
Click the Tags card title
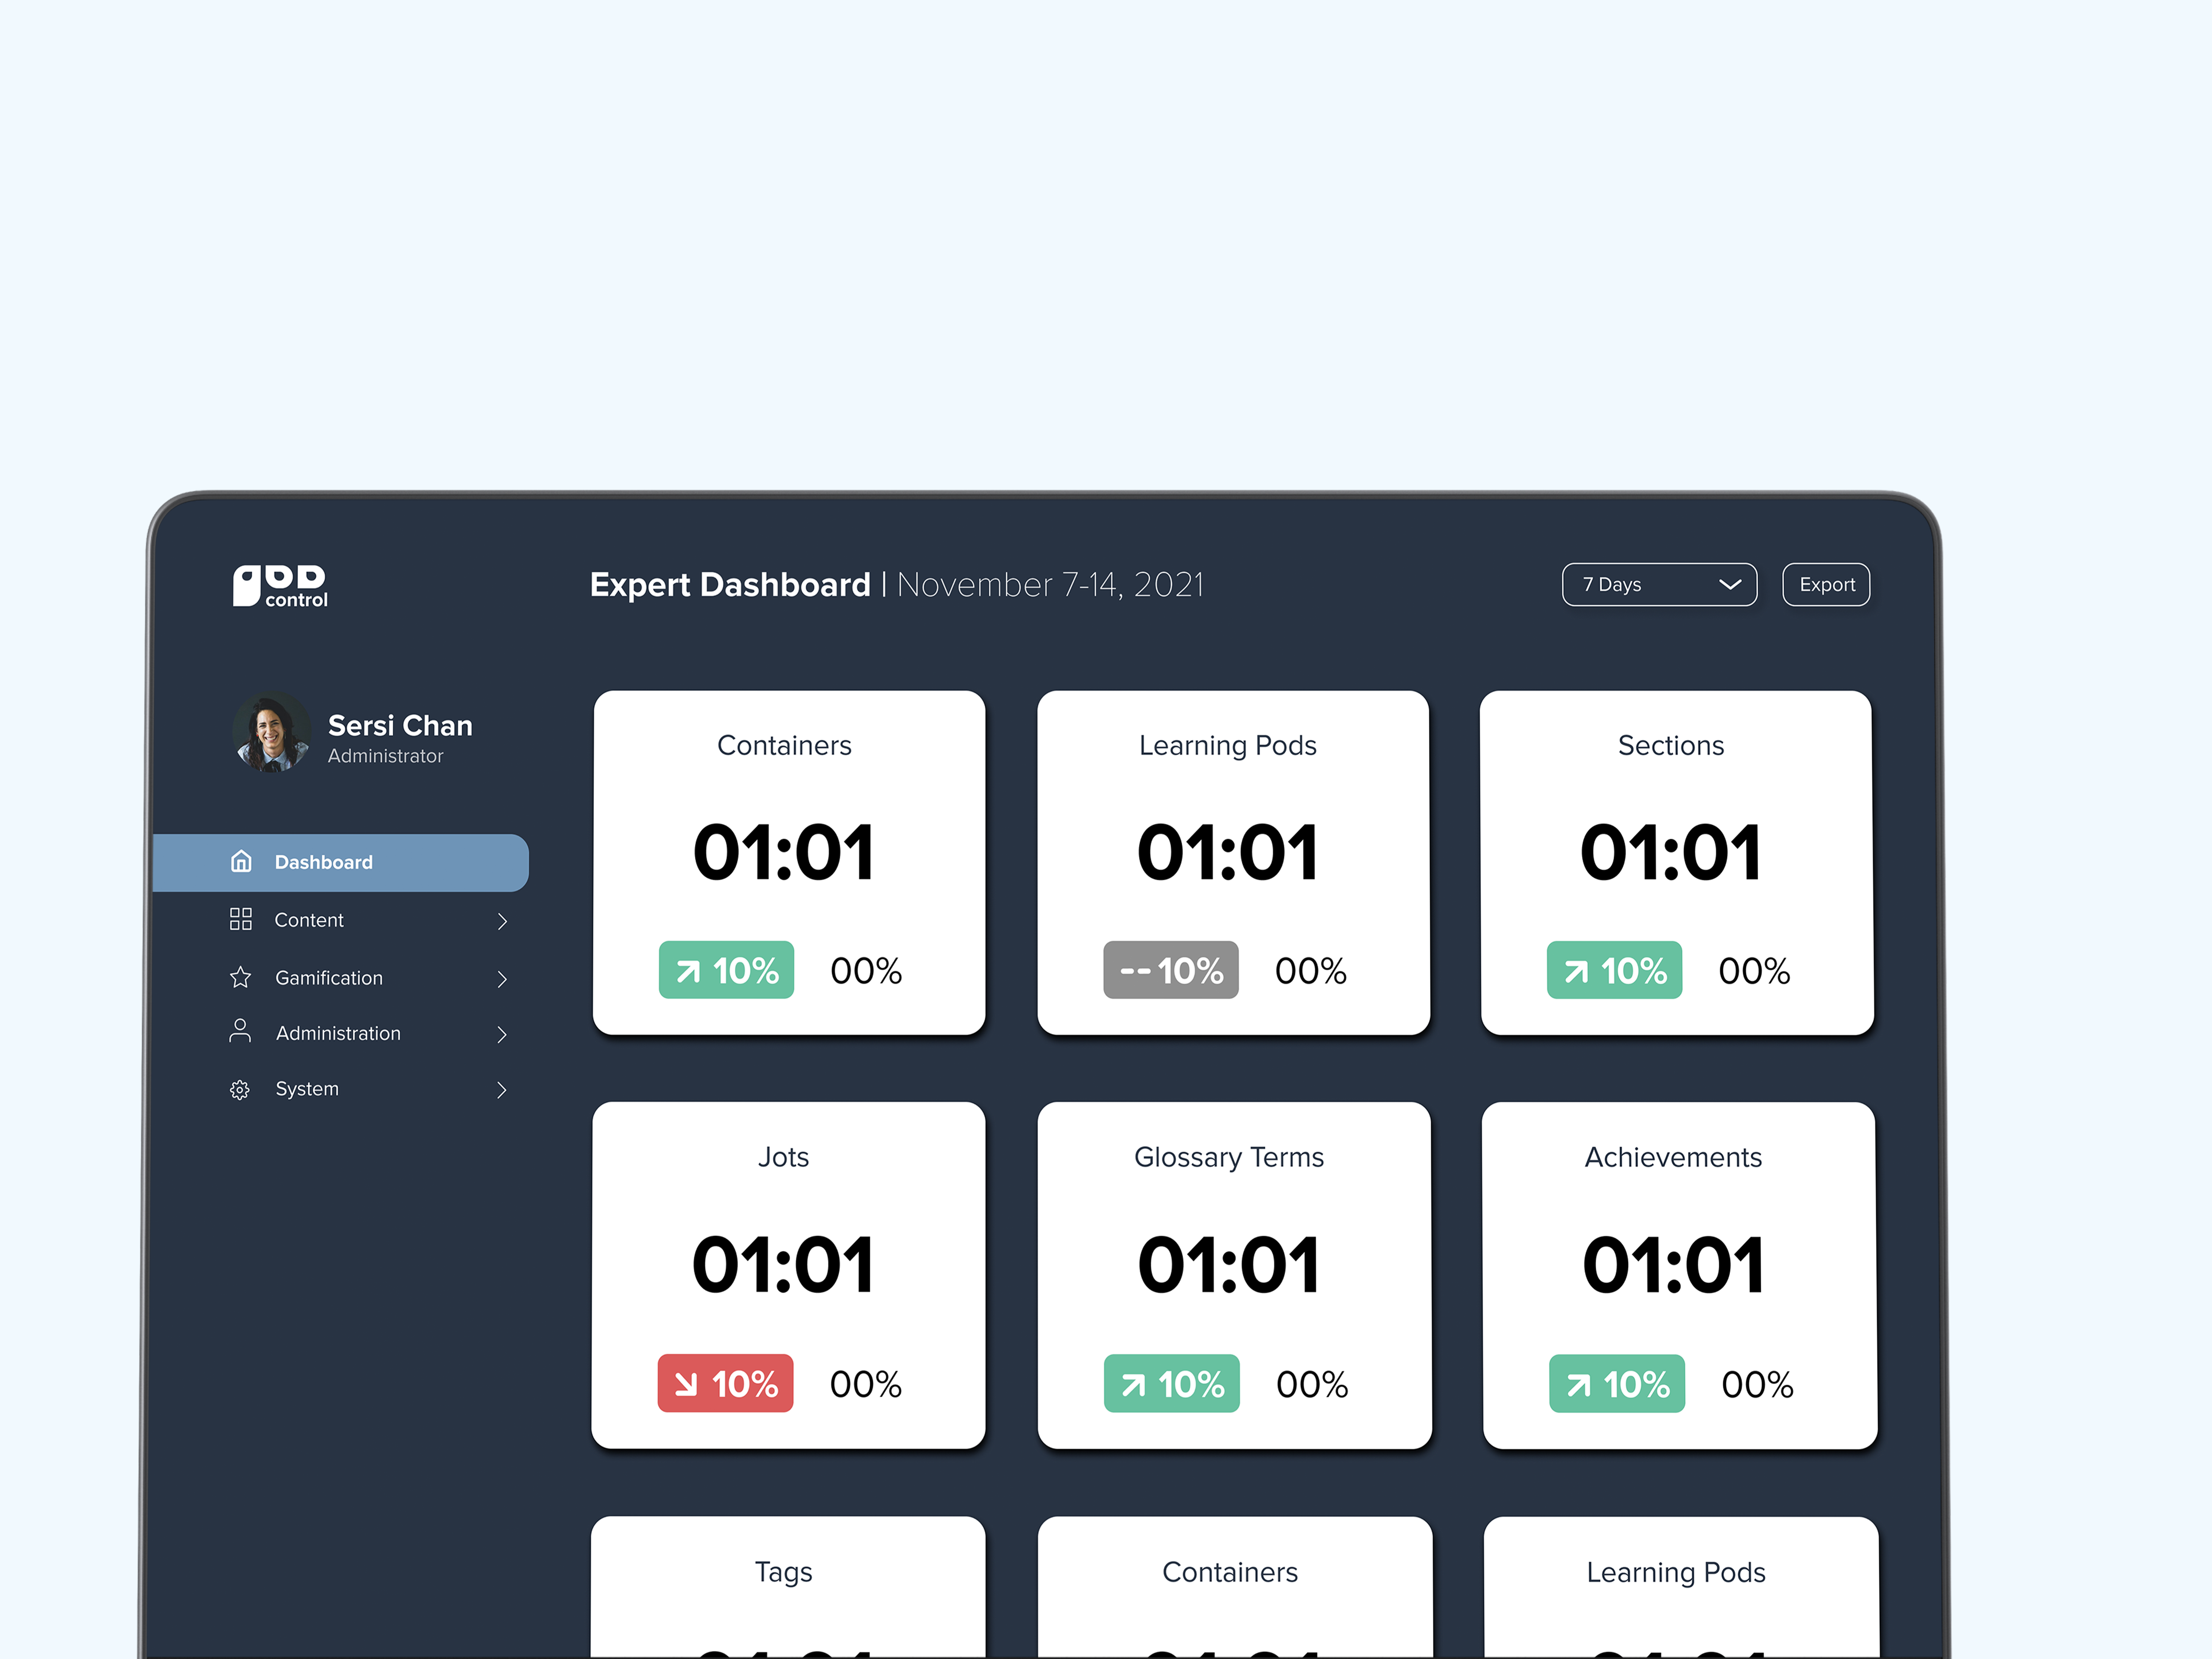[783, 1573]
